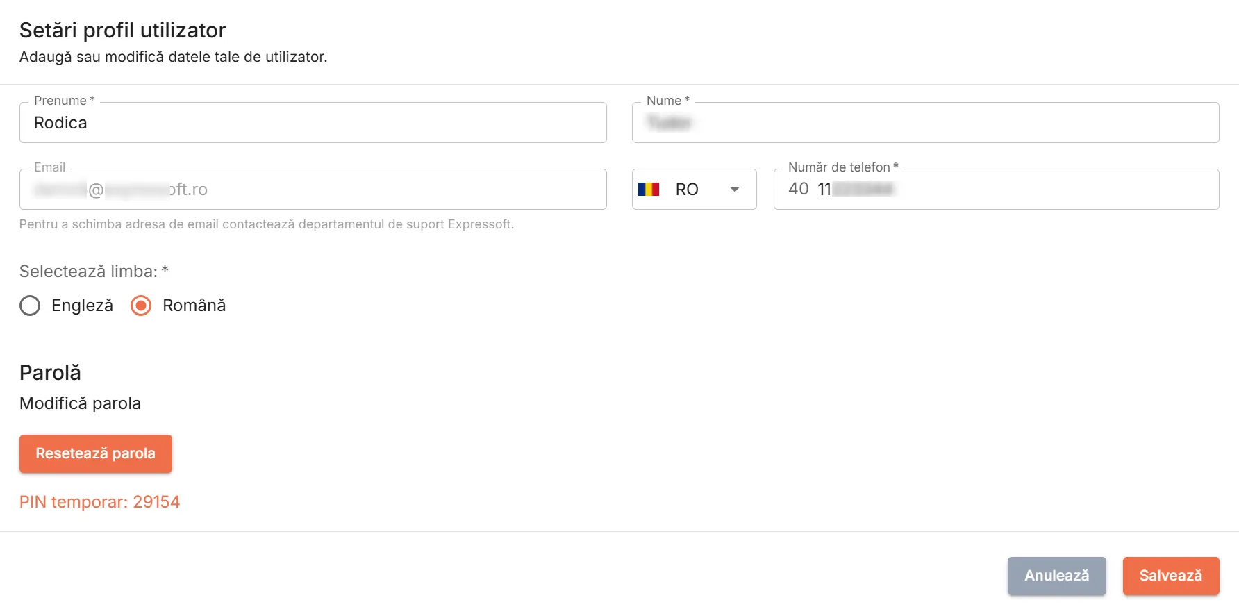Image resolution: width=1239 pixels, height=609 pixels.
Task: Focus the Nume input field
Action: coord(925,123)
